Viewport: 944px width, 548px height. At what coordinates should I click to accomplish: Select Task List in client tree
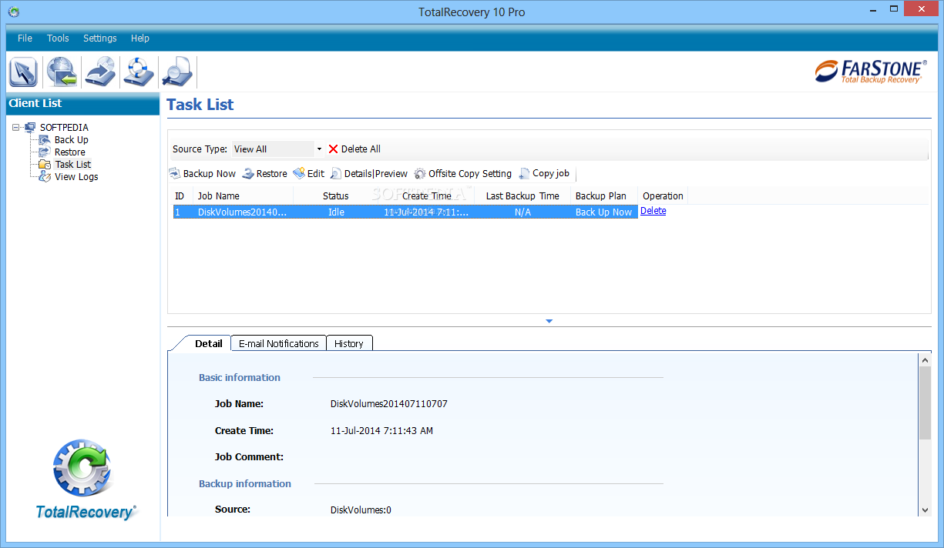point(73,164)
